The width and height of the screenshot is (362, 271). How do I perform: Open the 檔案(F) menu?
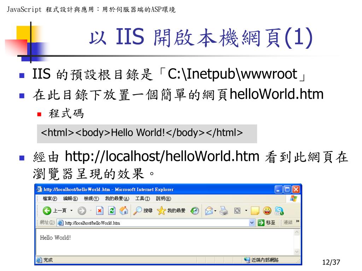click(49, 199)
